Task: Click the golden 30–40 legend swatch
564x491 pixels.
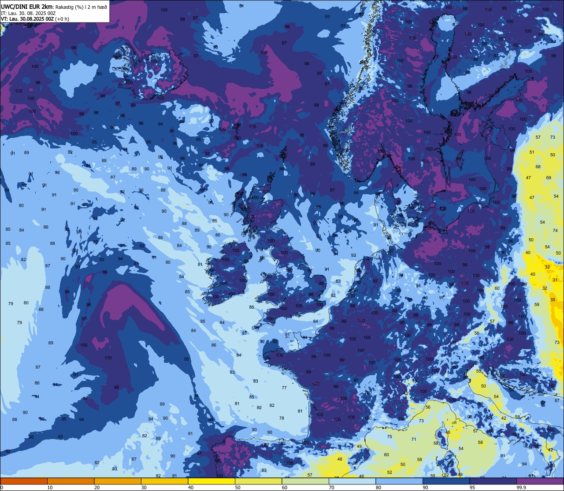Action: [164, 481]
